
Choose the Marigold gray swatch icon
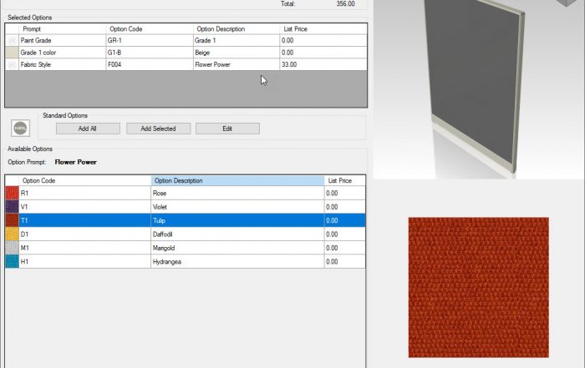pyautogui.click(x=12, y=248)
